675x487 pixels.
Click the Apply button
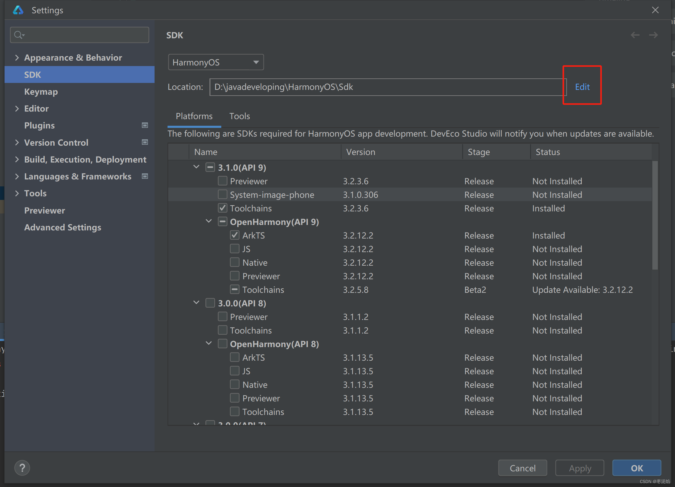click(x=580, y=468)
